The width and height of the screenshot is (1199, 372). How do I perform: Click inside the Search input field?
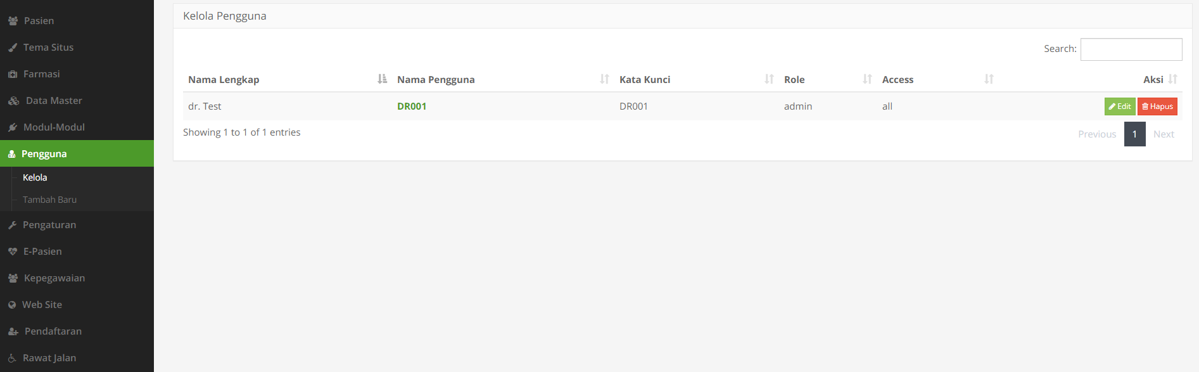pos(1131,49)
